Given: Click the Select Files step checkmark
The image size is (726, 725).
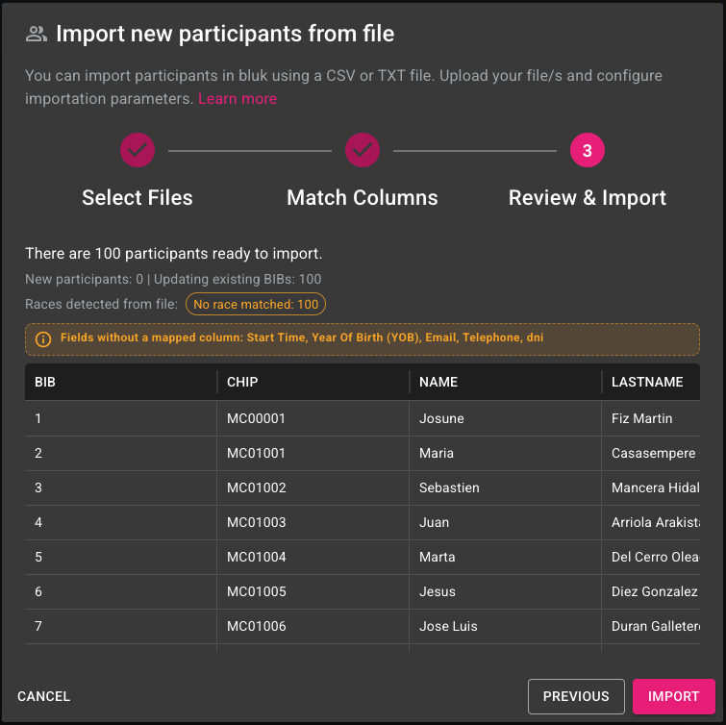Looking at the screenshot, I should pos(138,150).
